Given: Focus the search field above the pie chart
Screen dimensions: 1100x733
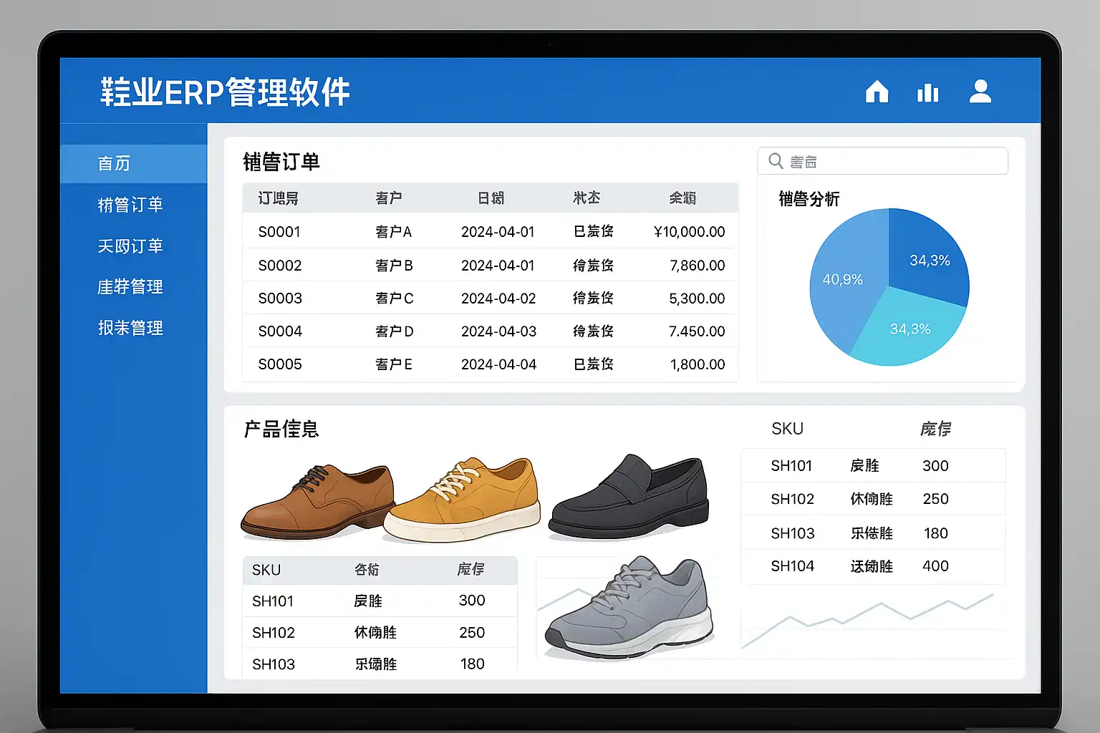Looking at the screenshot, I should tap(882, 161).
